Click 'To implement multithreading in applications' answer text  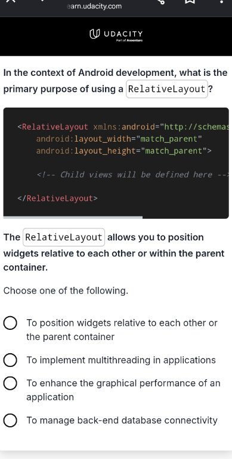121,360
